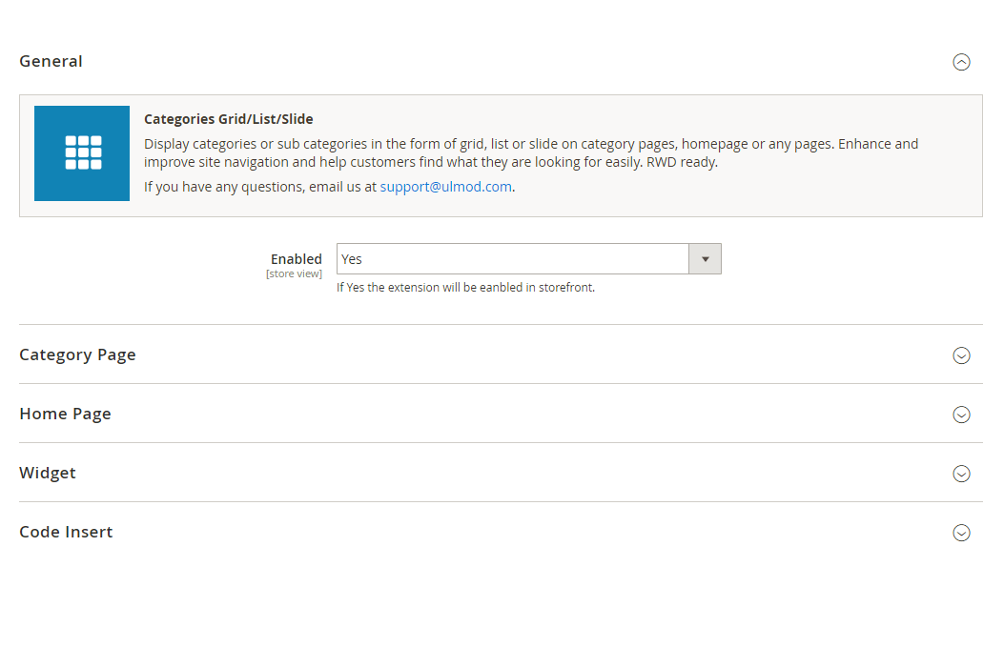Screen dimensions: 1004x668
Task: Click the [store view] scope label
Action: click(x=294, y=274)
